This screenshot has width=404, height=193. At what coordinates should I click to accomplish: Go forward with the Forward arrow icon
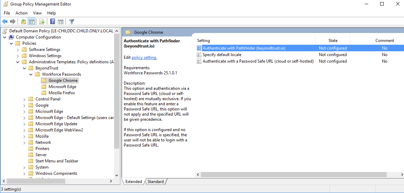(x=12, y=22)
